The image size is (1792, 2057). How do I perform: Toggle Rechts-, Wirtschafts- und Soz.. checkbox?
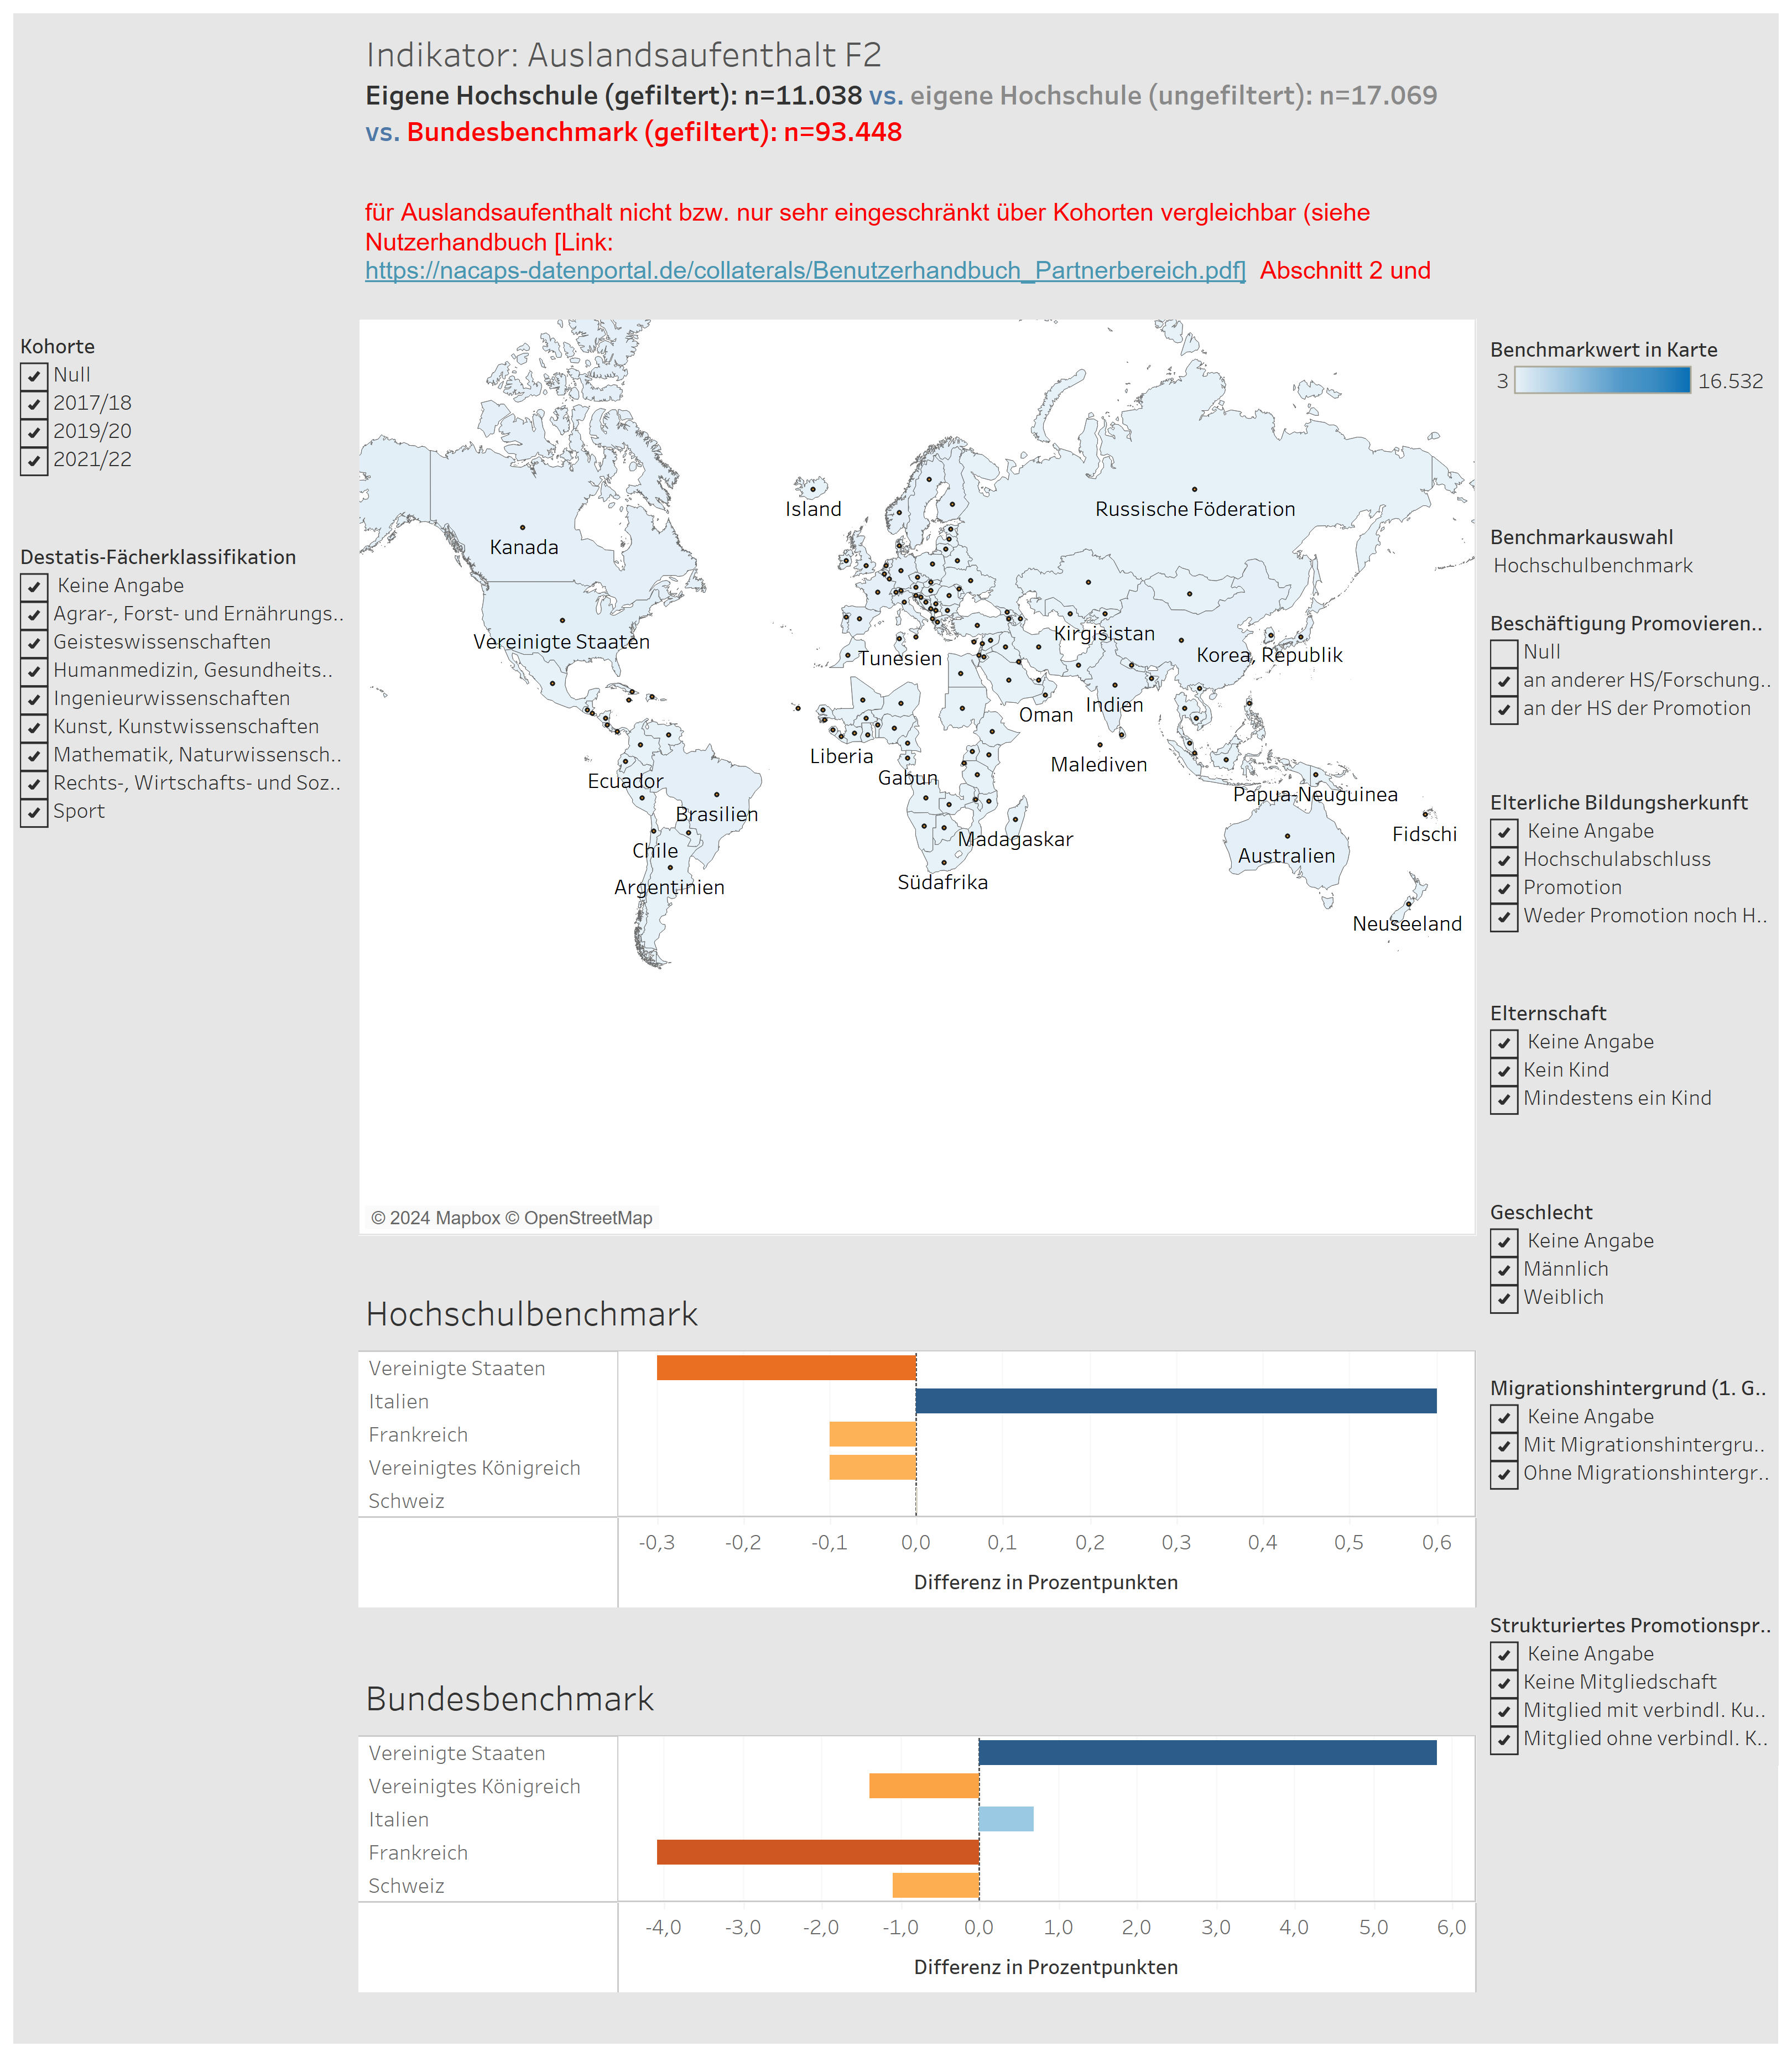[34, 784]
